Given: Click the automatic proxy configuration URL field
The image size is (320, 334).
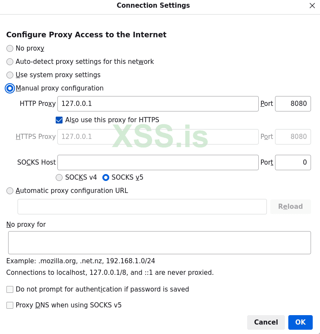Looking at the screenshot, I should click(x=142, y=207).
